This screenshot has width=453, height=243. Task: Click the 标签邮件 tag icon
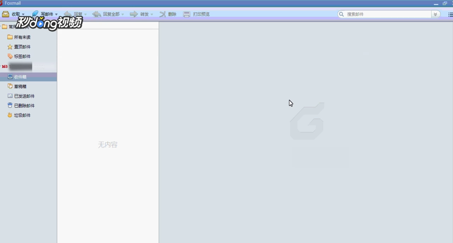point(10,56)
